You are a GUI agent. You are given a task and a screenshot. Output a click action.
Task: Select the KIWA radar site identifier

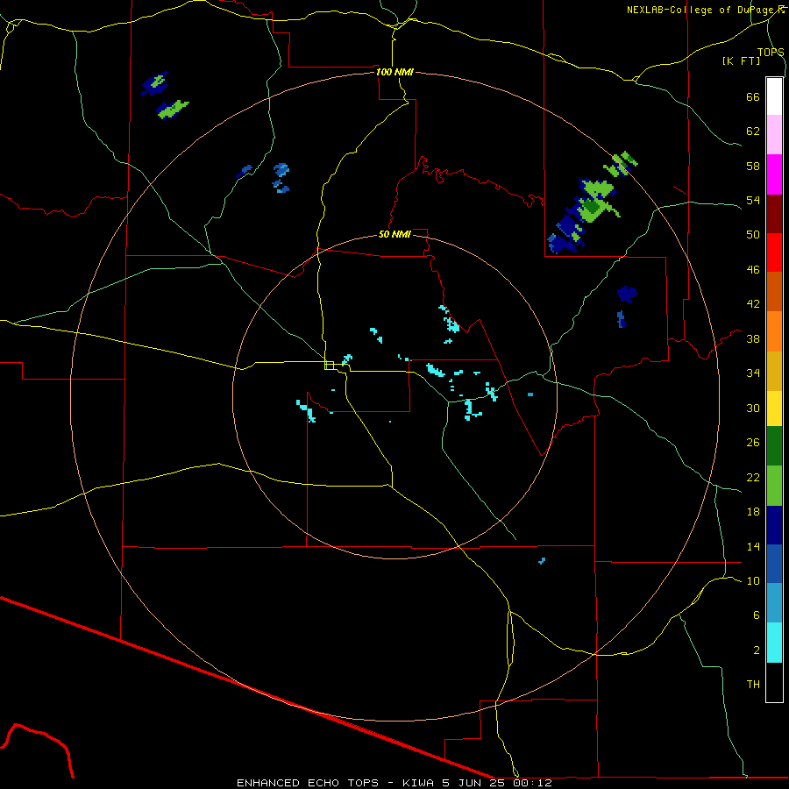pos(418,783)
